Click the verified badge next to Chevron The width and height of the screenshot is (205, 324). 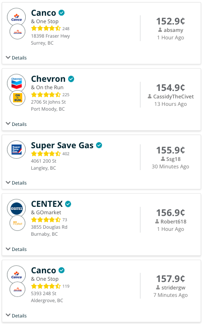[71, 79]
